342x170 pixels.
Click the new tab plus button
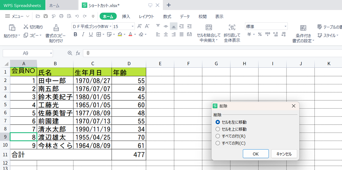[x=169, y=5]
